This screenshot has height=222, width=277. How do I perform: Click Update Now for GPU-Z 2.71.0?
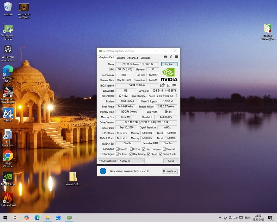[x=170, y=171]
